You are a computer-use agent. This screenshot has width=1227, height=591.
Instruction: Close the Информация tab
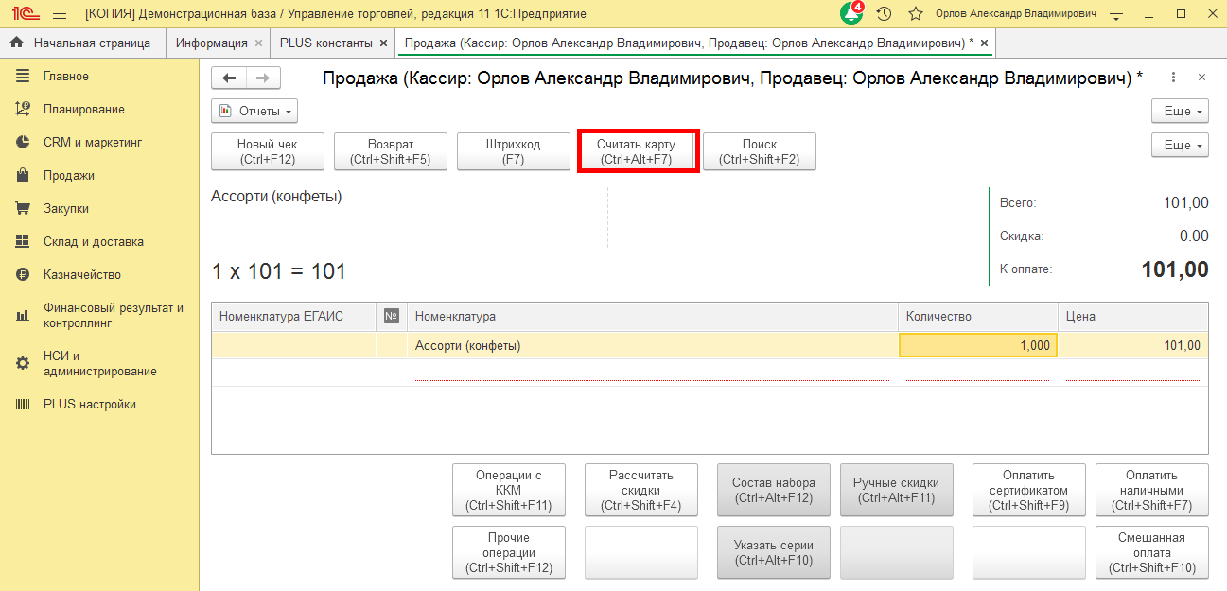[x=259, y=43]
